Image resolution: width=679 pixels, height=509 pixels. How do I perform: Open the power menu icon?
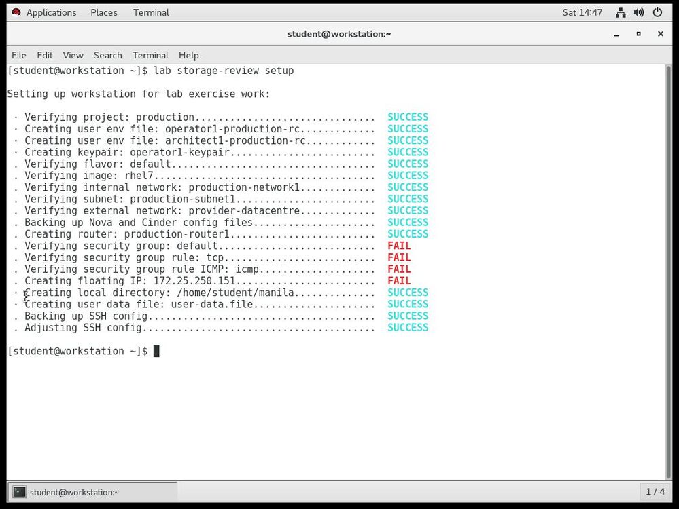tap(657, 12)
